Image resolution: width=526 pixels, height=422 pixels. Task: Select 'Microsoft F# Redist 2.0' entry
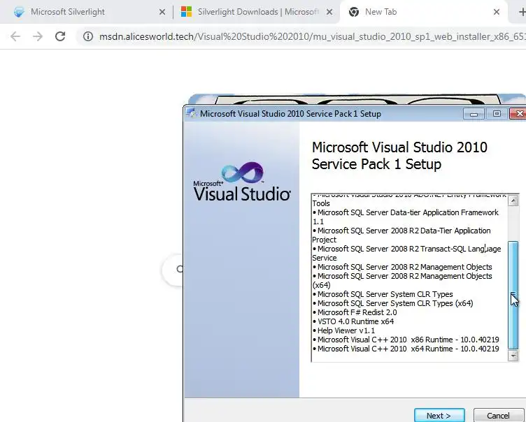click(x=355, y=312)
